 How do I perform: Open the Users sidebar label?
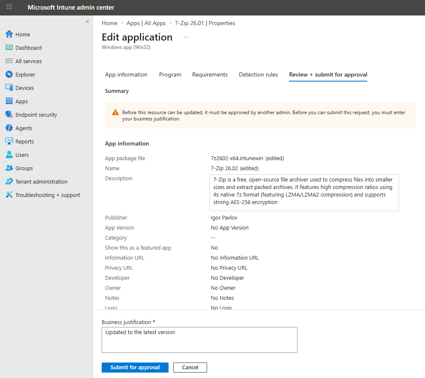22,155
